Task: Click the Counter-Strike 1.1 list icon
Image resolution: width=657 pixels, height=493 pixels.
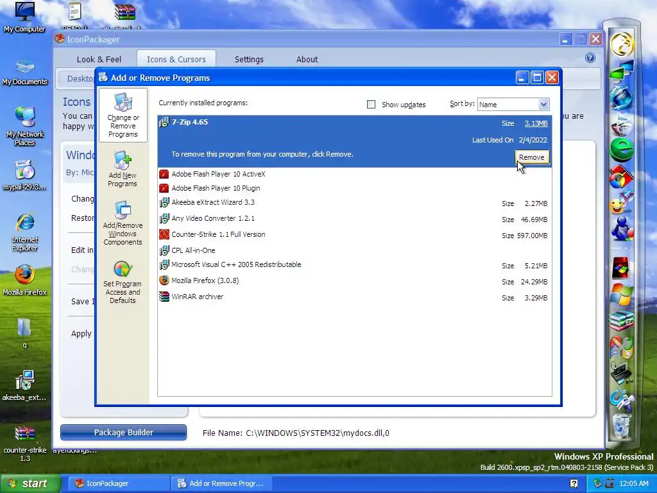Action: click(x=164, y=234)
